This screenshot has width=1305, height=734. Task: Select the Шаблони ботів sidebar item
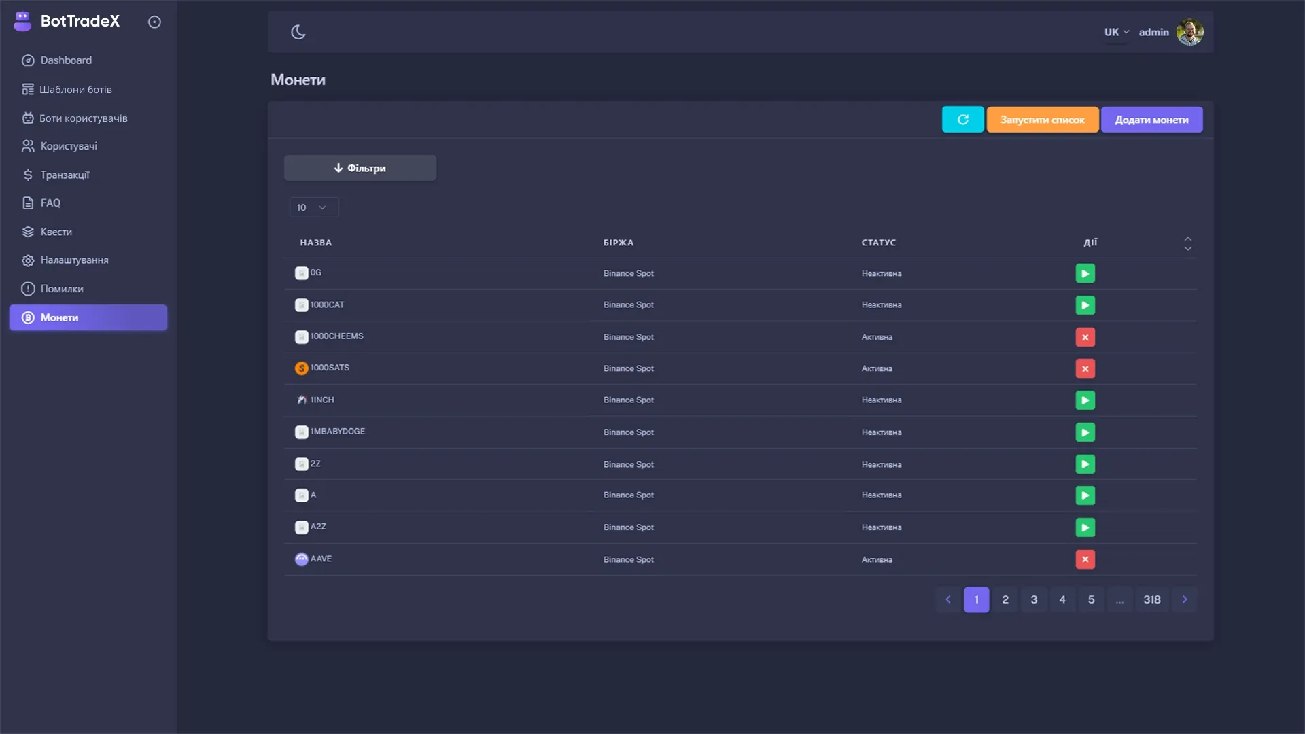(x=76, y=89)
